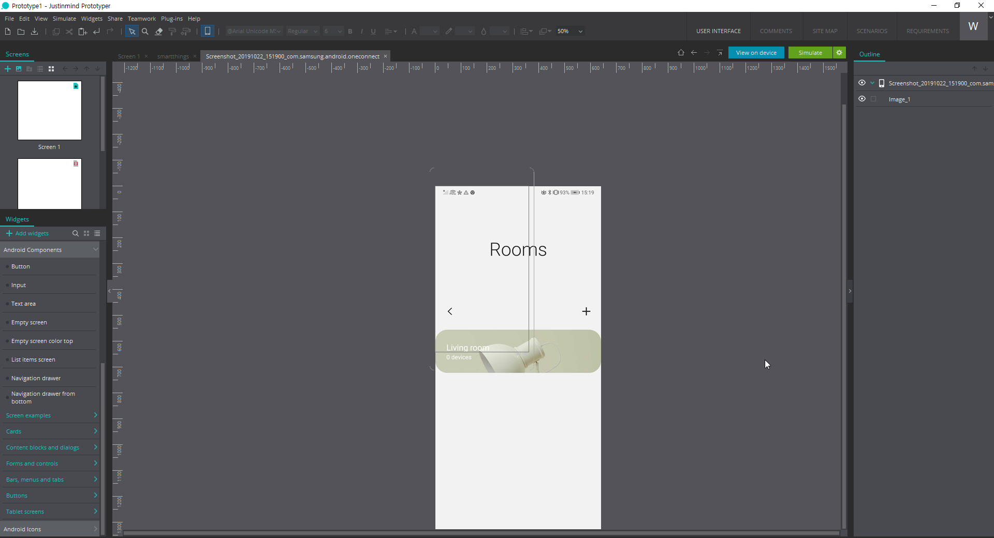994x538 pixels.
Task: Toggle the mobile device view icon
Action: pyautogui.click(x=208, y=31)
